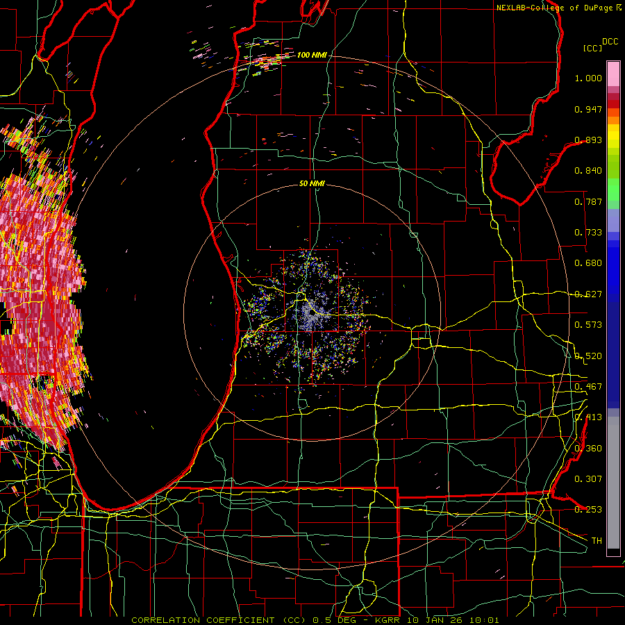Click the 100 NMI range ring label
Viewport: 625px width, 625px height.
312,55
